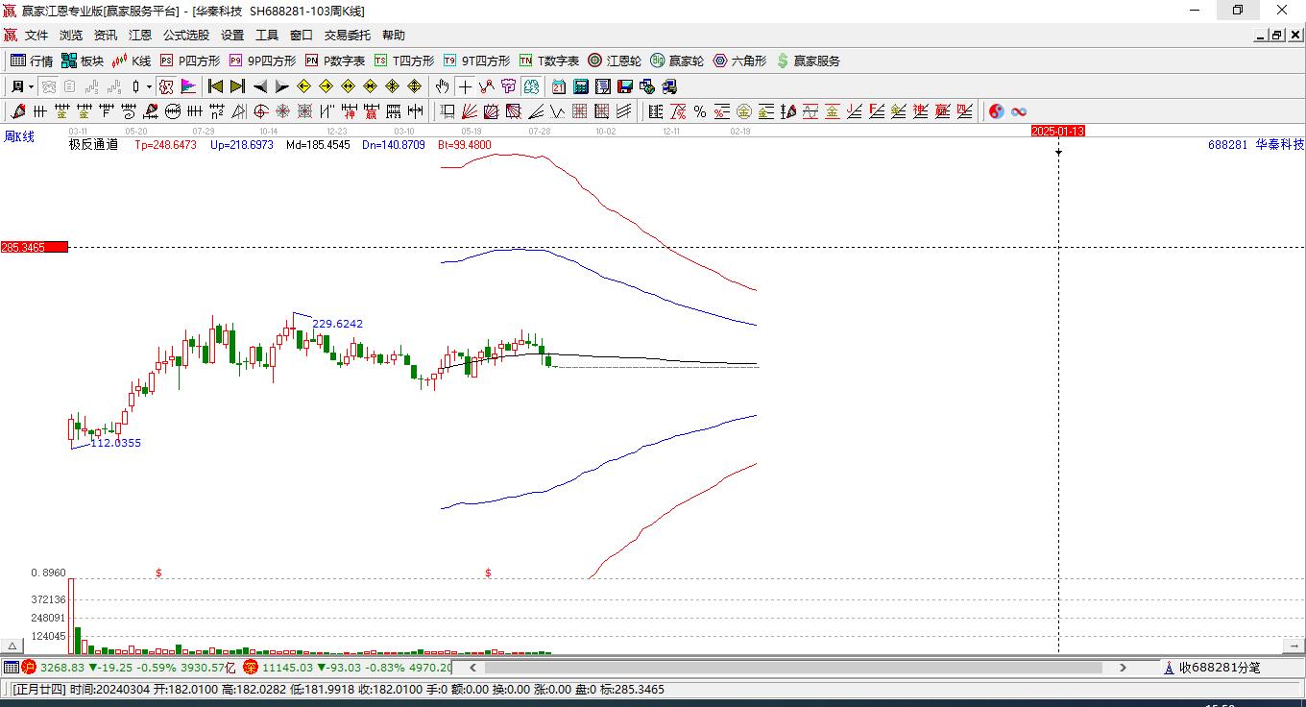1306x707 pixels.
Task: Open the calendar icon showing 21
Action: click(558, 86)
